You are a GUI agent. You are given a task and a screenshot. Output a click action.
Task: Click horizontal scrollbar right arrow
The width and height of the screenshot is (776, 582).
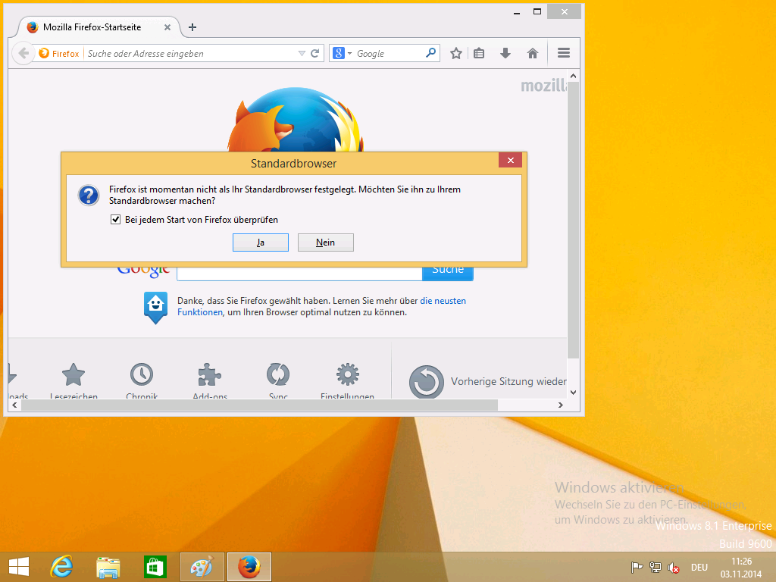click(x=560, y=405)
